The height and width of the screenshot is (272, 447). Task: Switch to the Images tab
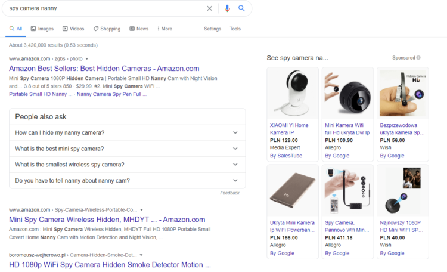[42, 29]
